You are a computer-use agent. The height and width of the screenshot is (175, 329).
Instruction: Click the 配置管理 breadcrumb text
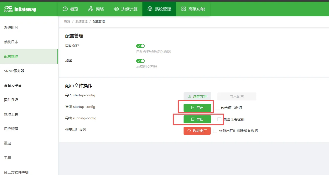[99, 21]
